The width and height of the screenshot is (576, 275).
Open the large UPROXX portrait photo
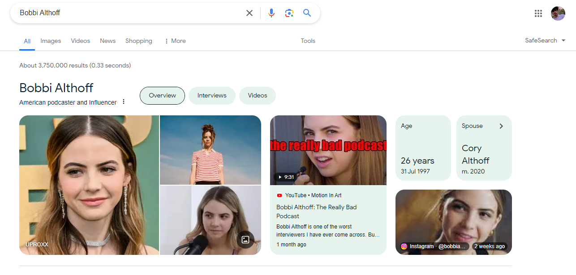pos(89,185)
